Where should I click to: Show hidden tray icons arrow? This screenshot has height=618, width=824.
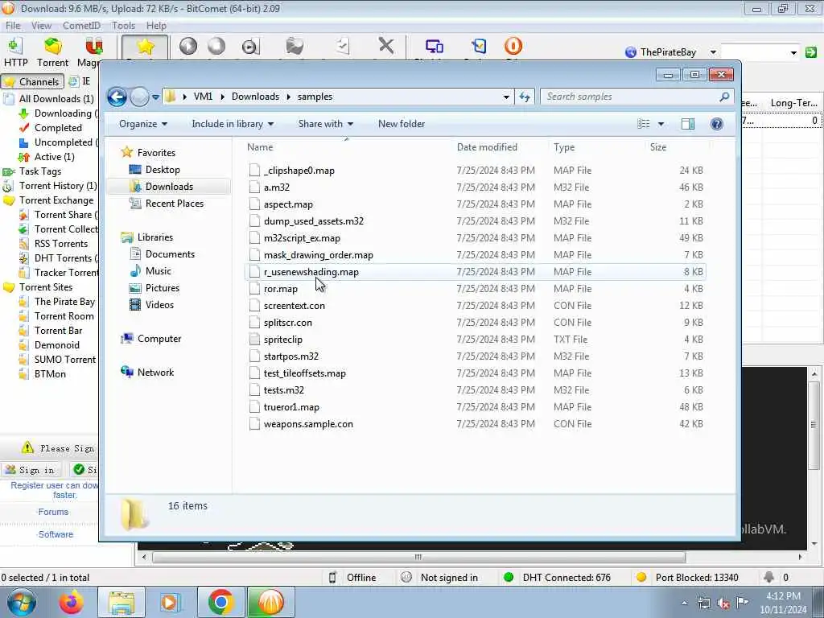pos(684,604)
